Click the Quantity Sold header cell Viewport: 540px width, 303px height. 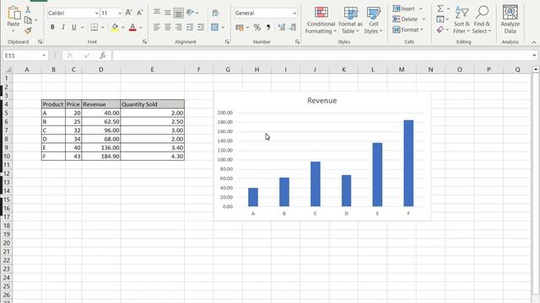[x=152, y=104]
